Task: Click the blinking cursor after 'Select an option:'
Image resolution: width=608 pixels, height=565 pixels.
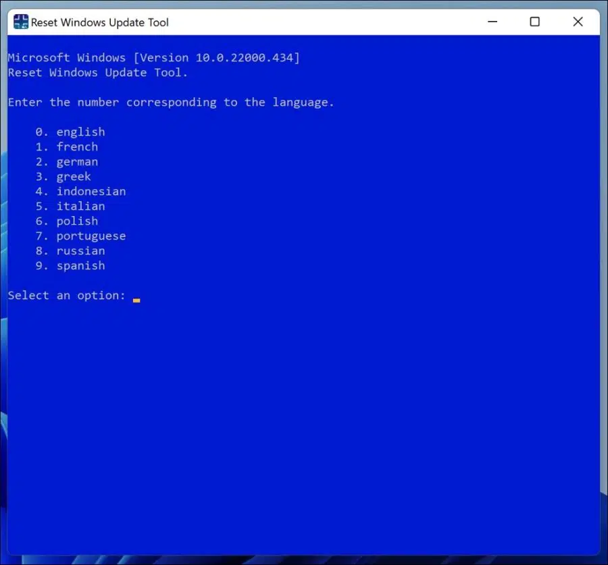Action: (136, 300)
